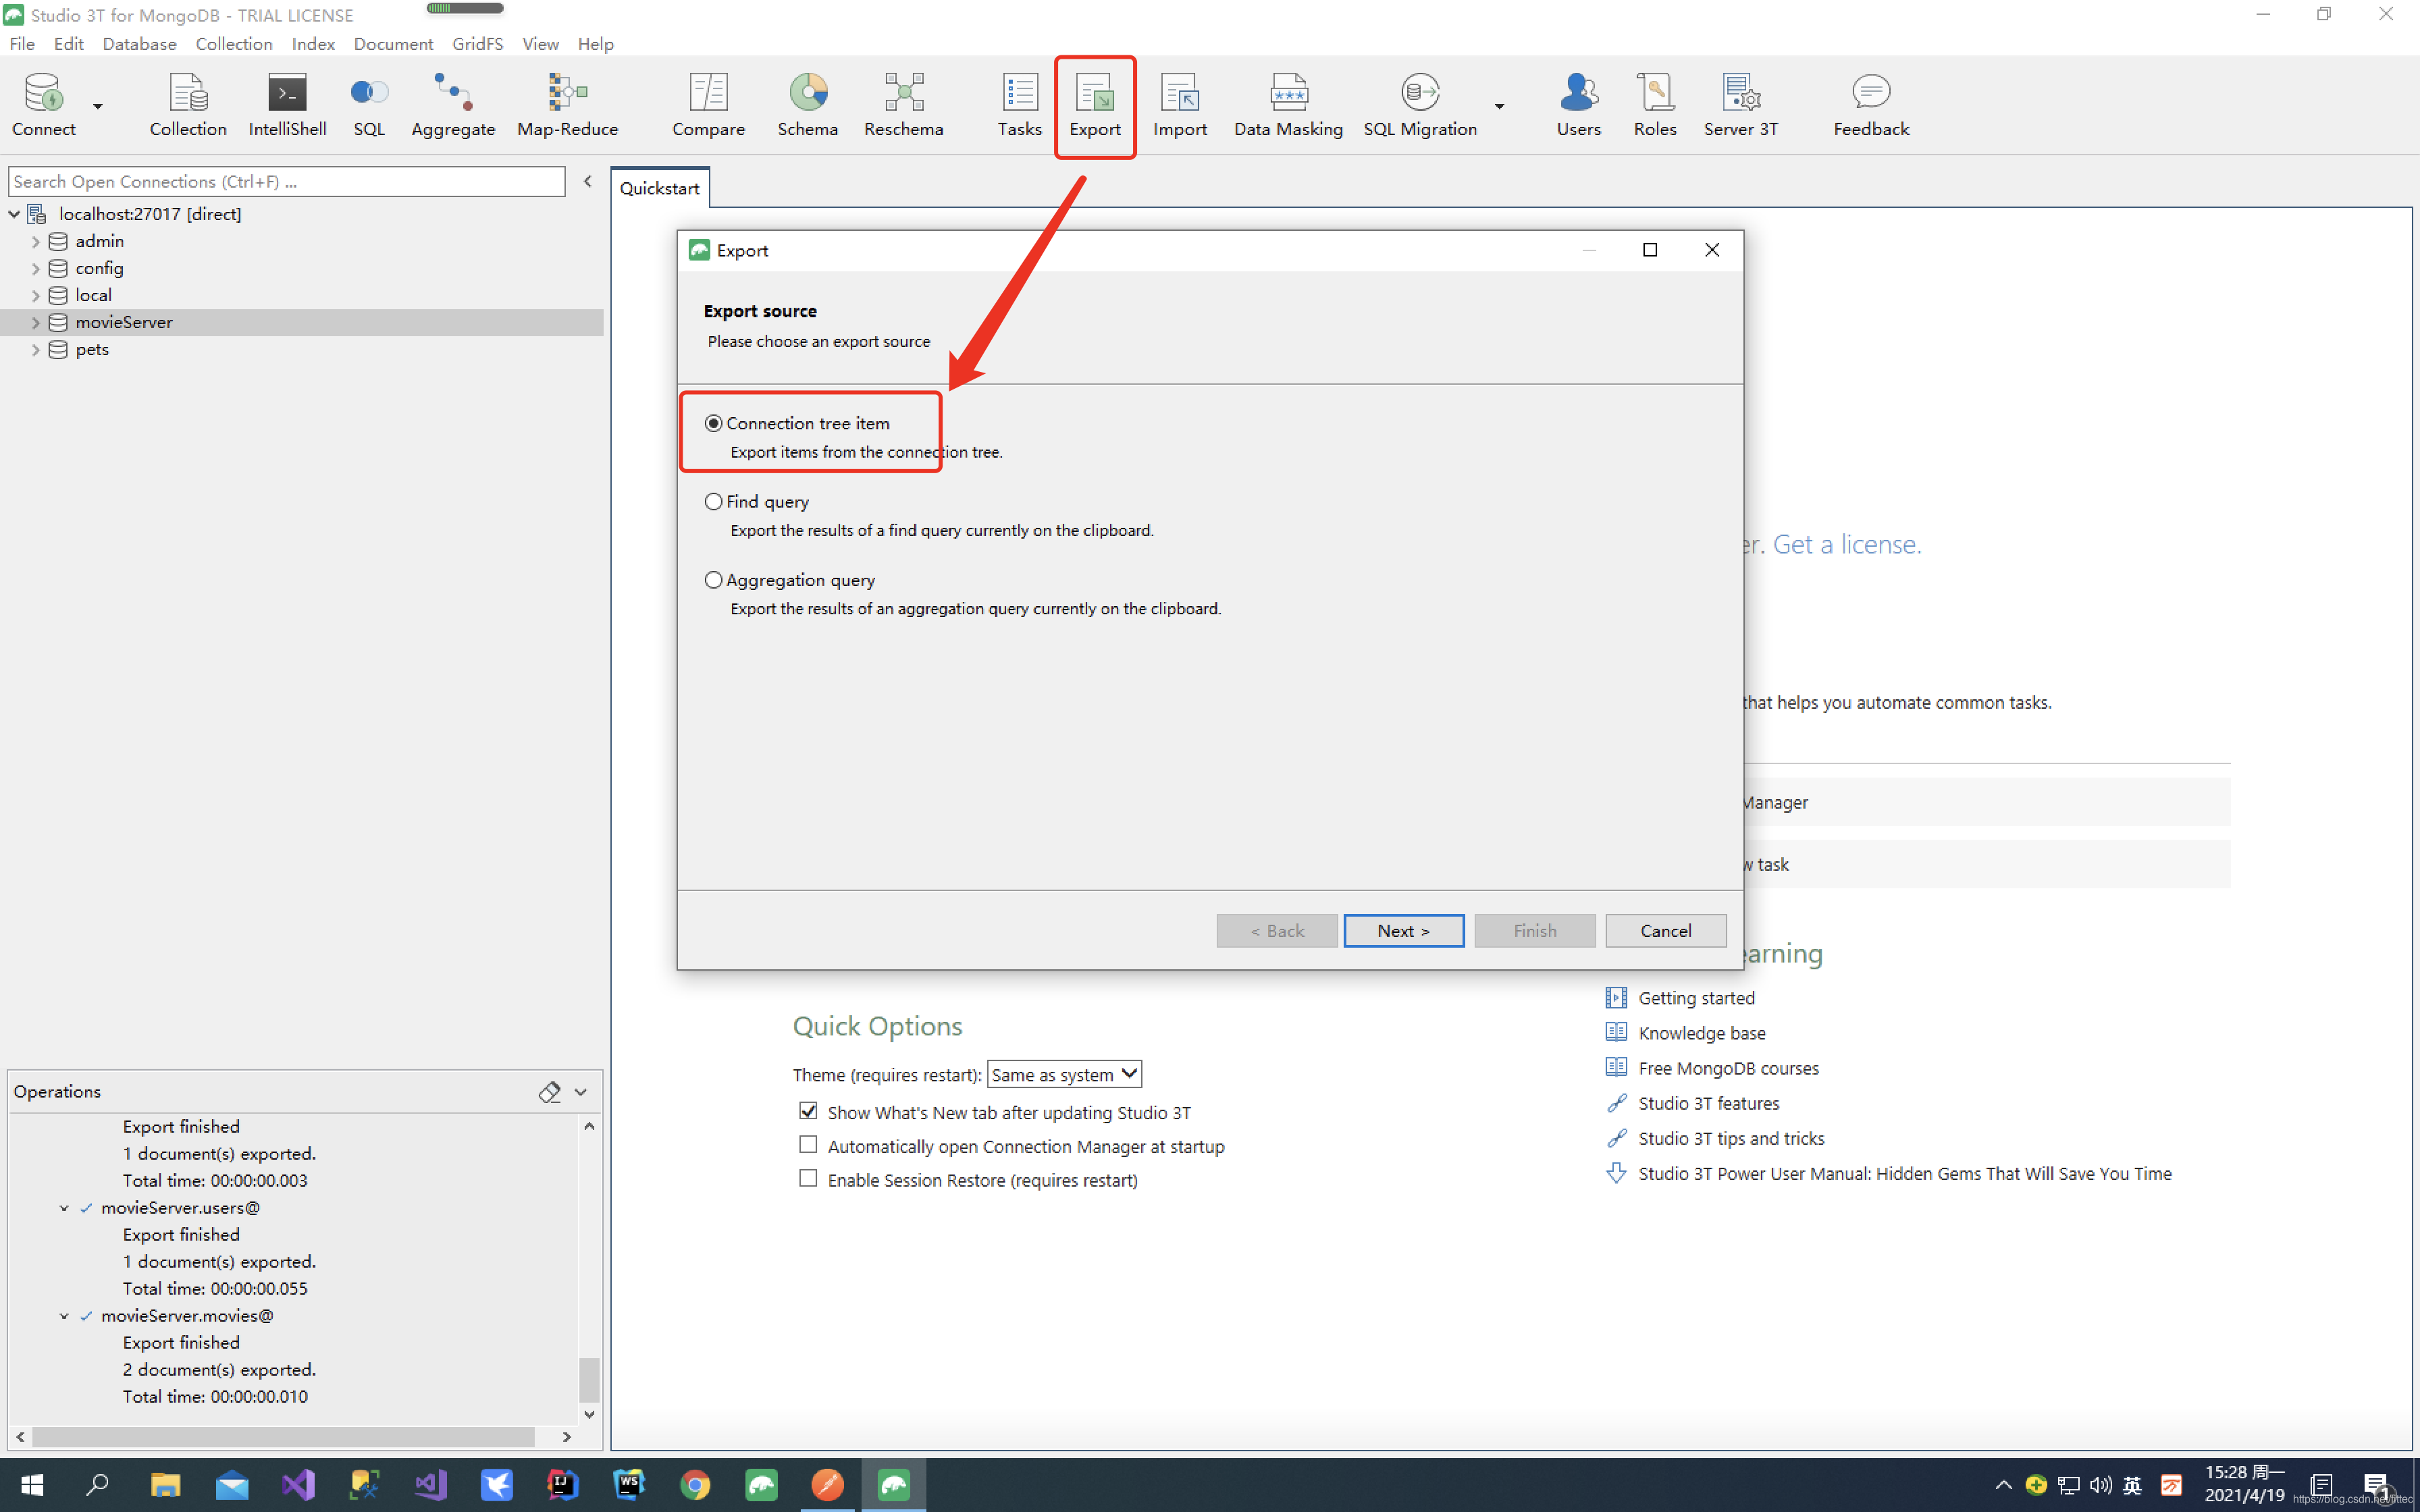Image resolution: width=2420 pixels, height=1512 pixels.
Task: Click the Connect toolbar icon
Action: tap(43, 105)
